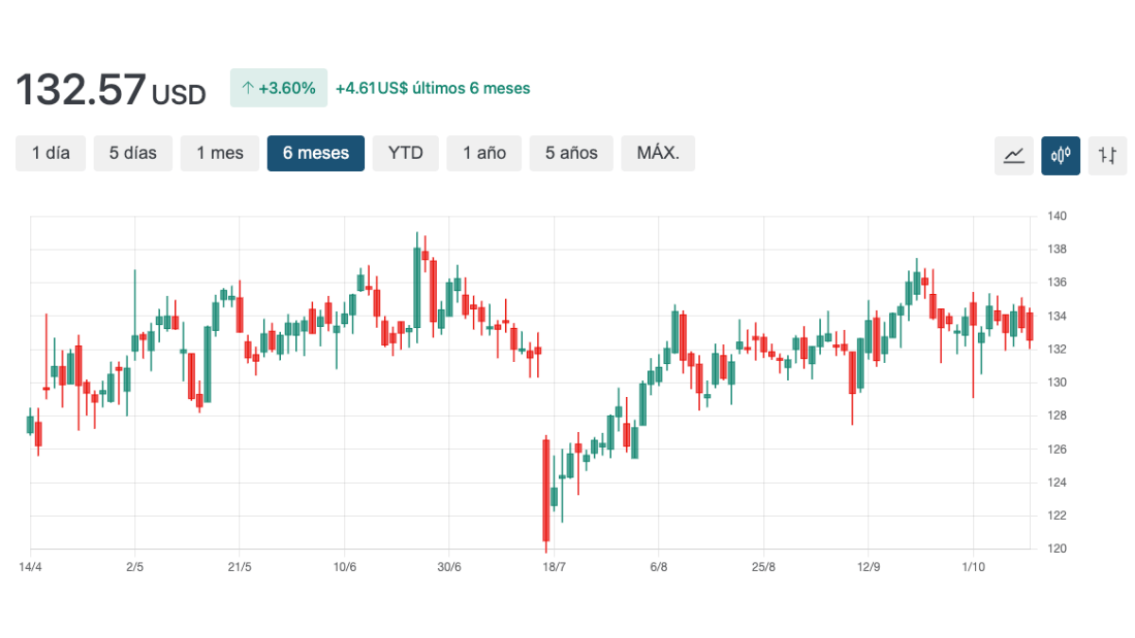This screenshot has height=638, width=1135.
Task: Select the candlestick chart type icon
Action: 1060,155
